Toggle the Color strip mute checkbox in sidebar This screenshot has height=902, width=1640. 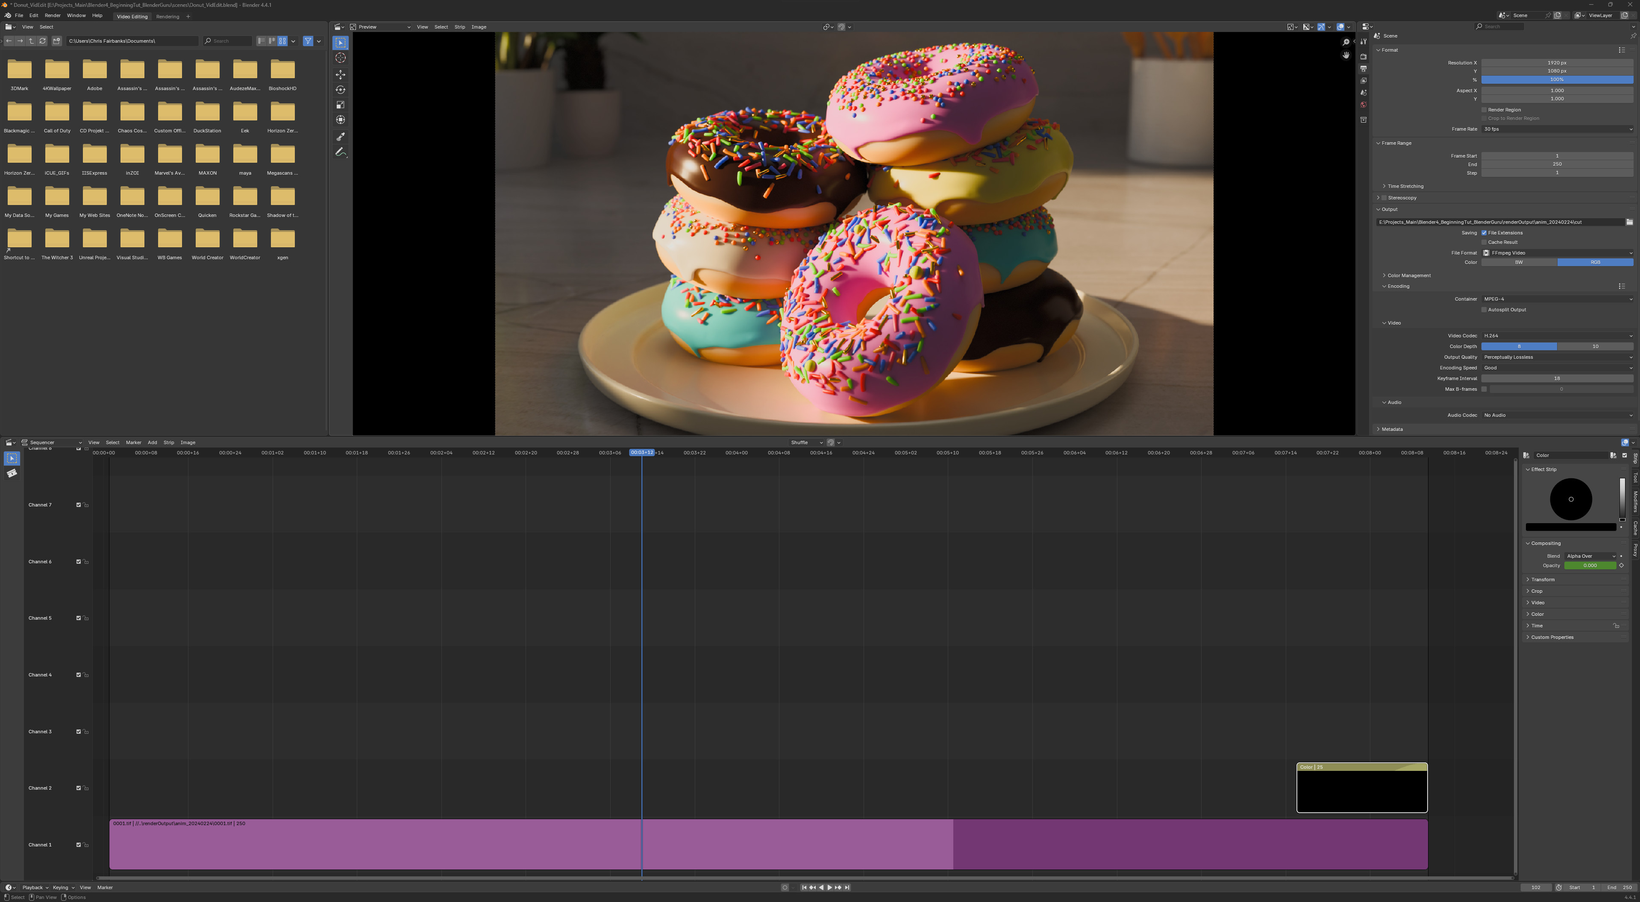[x=1624, y=455]
